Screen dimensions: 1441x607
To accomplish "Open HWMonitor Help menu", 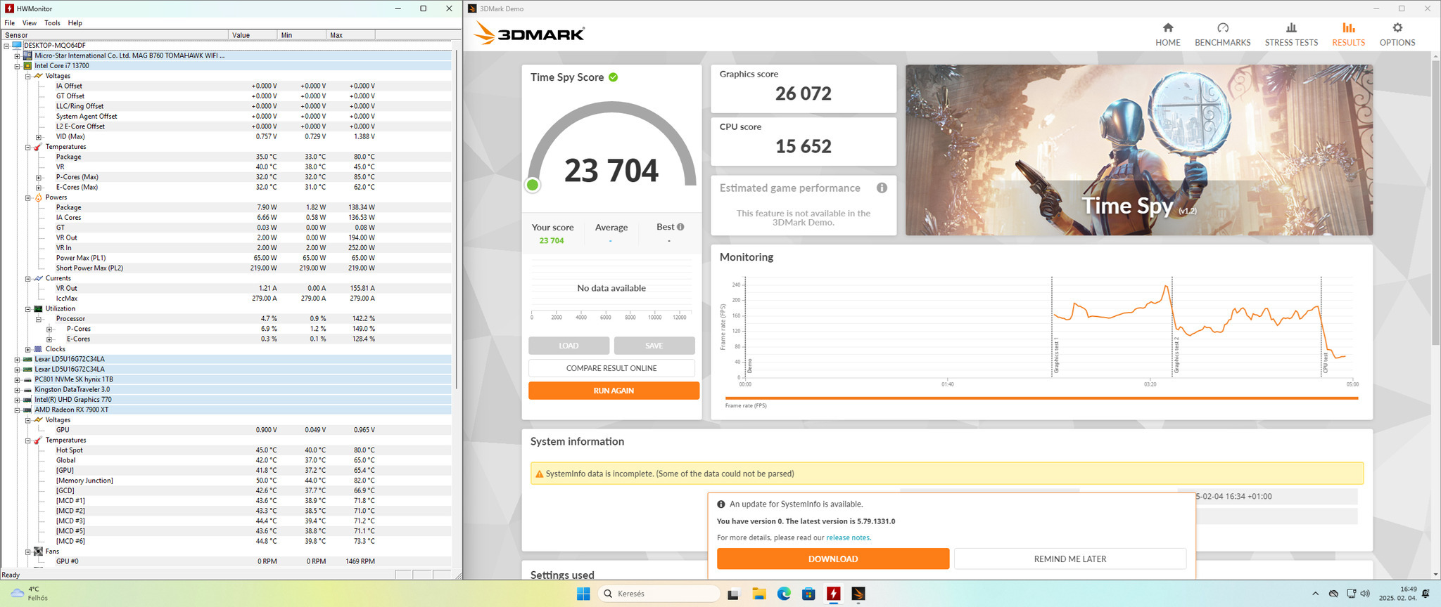I will coord(75,23).
